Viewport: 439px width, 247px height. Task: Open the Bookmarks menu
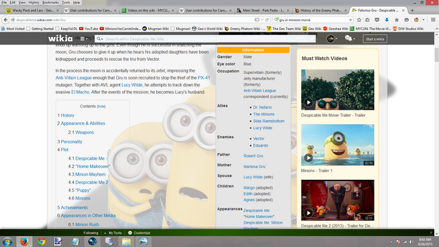50,3
